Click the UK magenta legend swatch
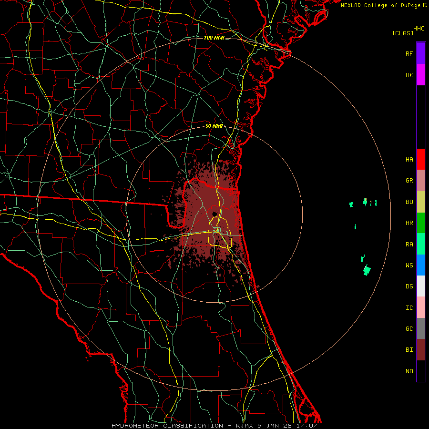This screenshot has height=429, width=429. point(421,75)
